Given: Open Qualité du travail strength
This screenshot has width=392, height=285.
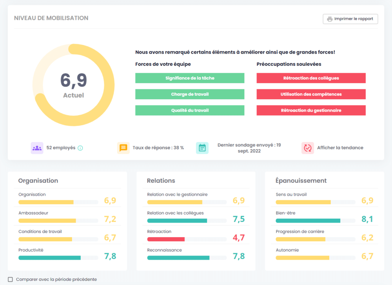Looking at the screenshot, I should [189, 110].
